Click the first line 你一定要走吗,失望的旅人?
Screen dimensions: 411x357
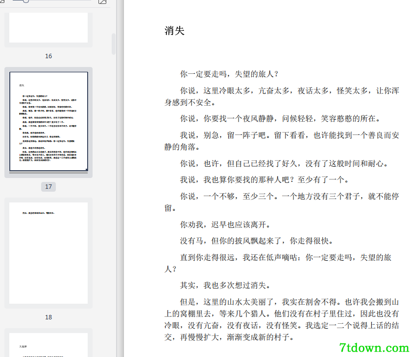click(x=229, y=74)
